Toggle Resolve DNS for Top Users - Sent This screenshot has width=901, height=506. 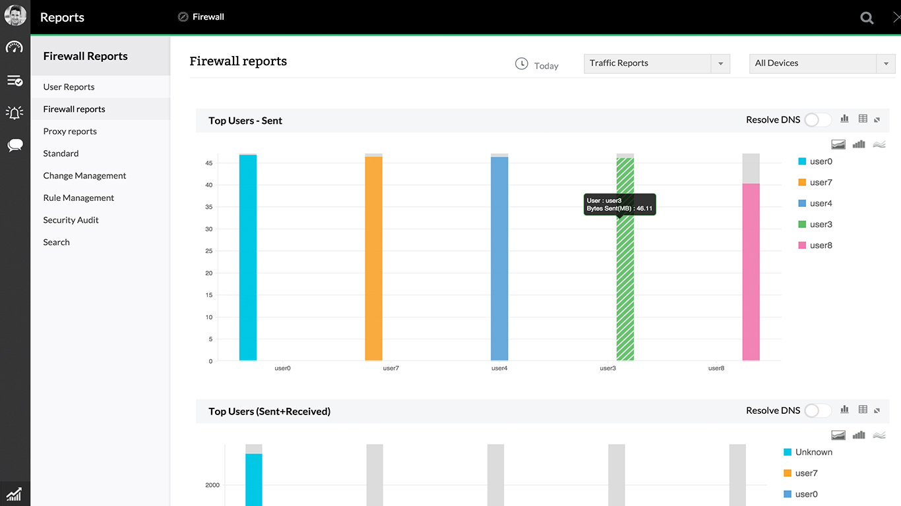pyautogui.click(x=817, y=120)
